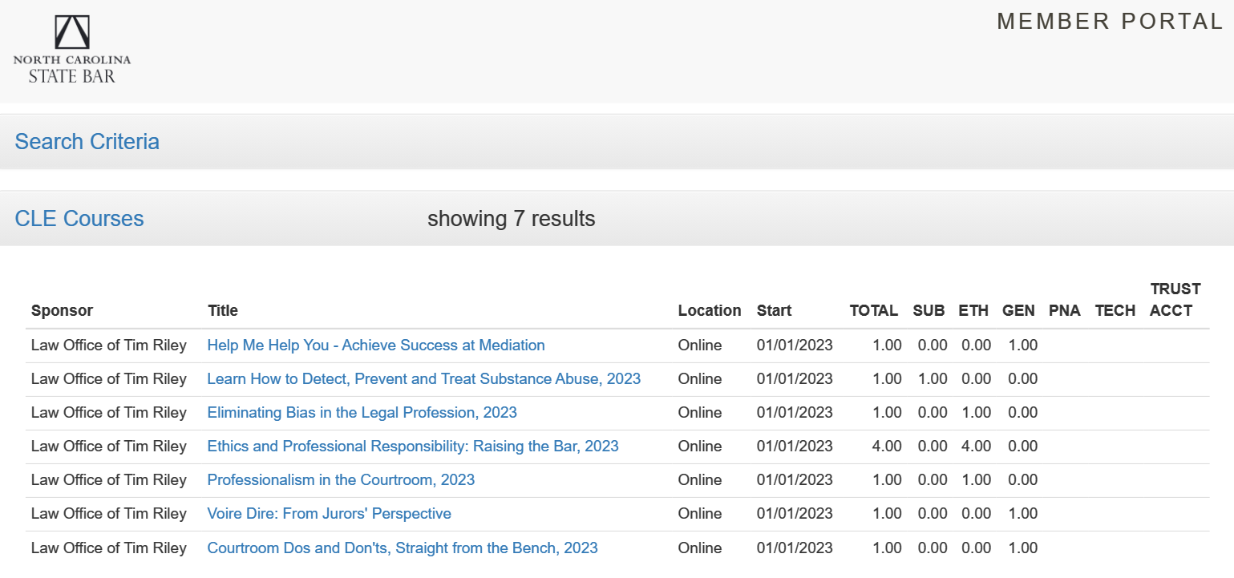Click TOTAL 1.00 in Courtroom Dos and Don'ts row
The image size is (1234, 578).
point(887,548)
